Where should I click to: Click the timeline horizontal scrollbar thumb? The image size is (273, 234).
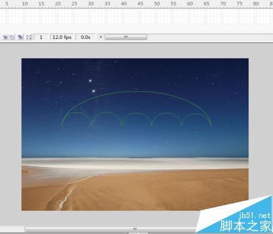coord(126,37)
